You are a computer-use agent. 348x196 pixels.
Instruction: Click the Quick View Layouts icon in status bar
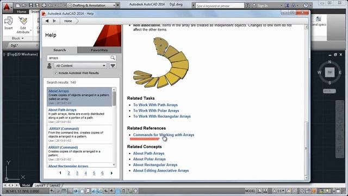(x=259, y=191)
